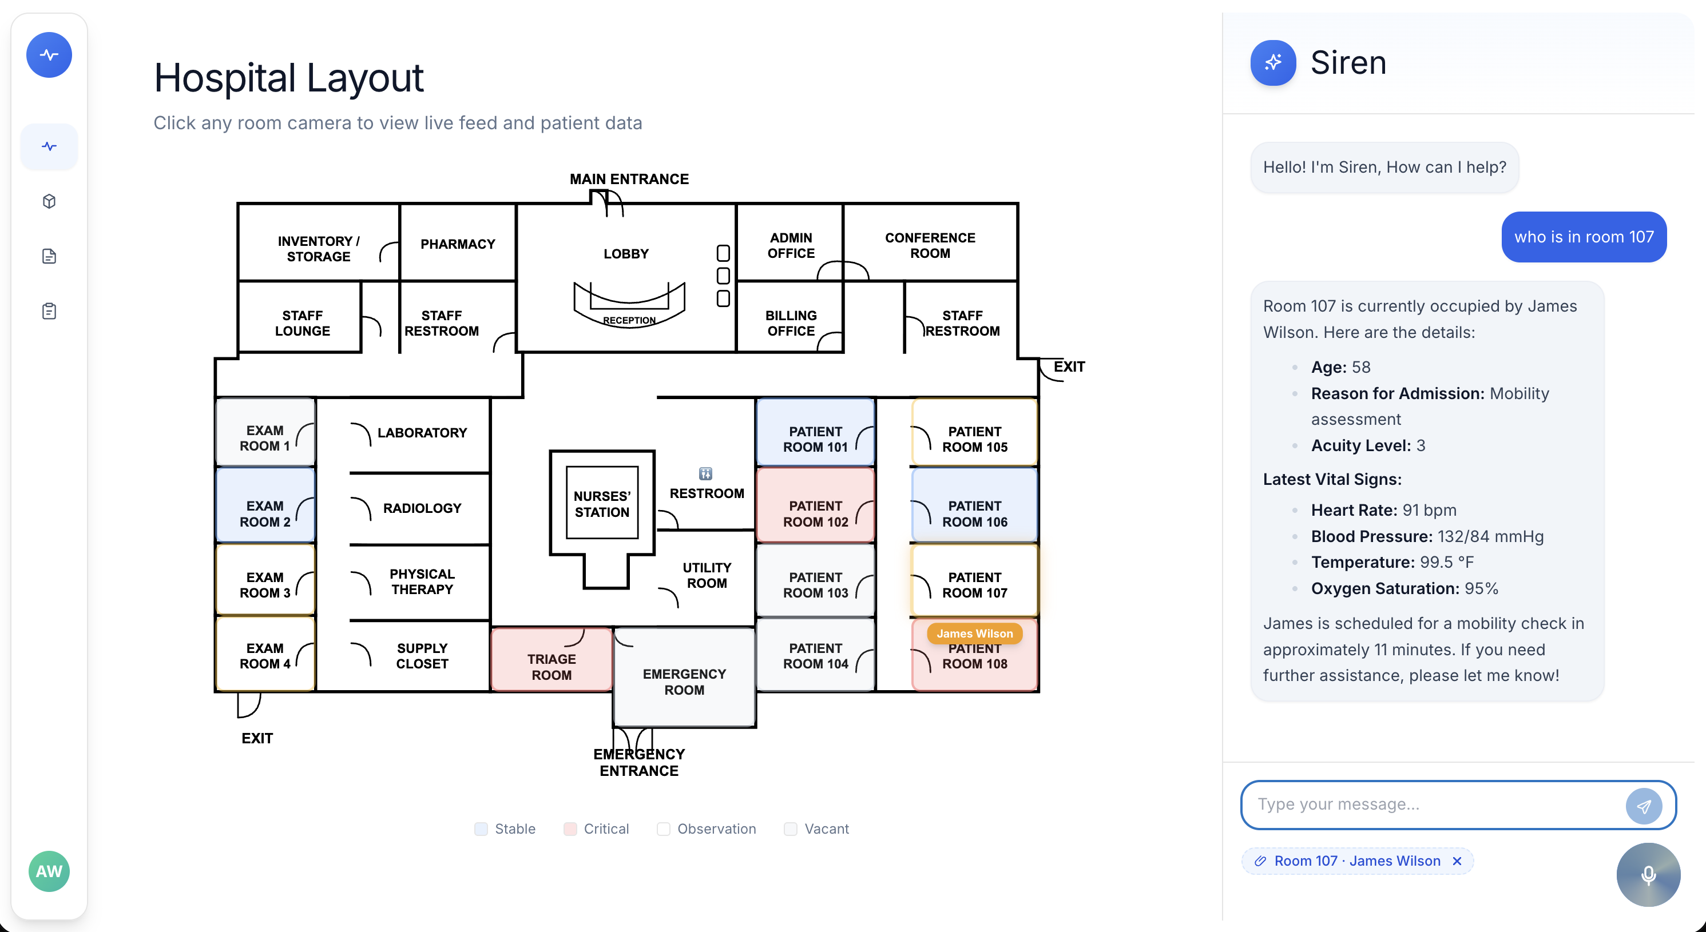Open the activity monitor sidebar icon

tap(49, 146)
